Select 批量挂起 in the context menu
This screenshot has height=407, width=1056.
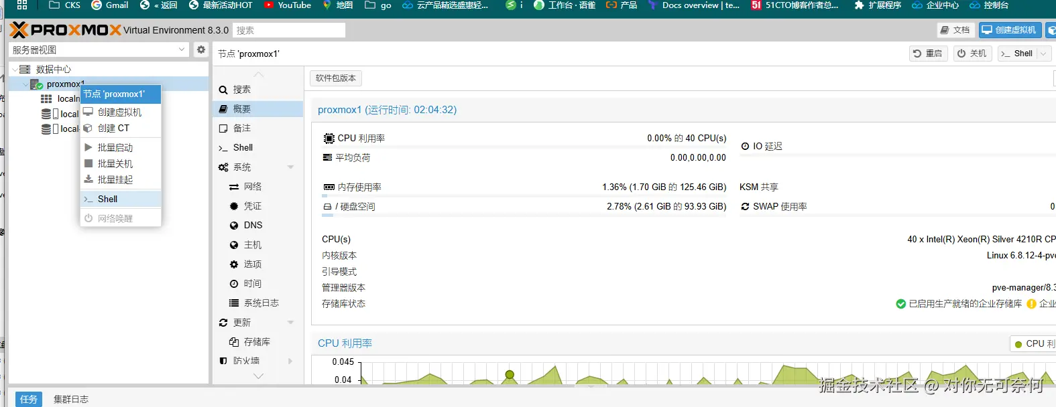(121, 180)
